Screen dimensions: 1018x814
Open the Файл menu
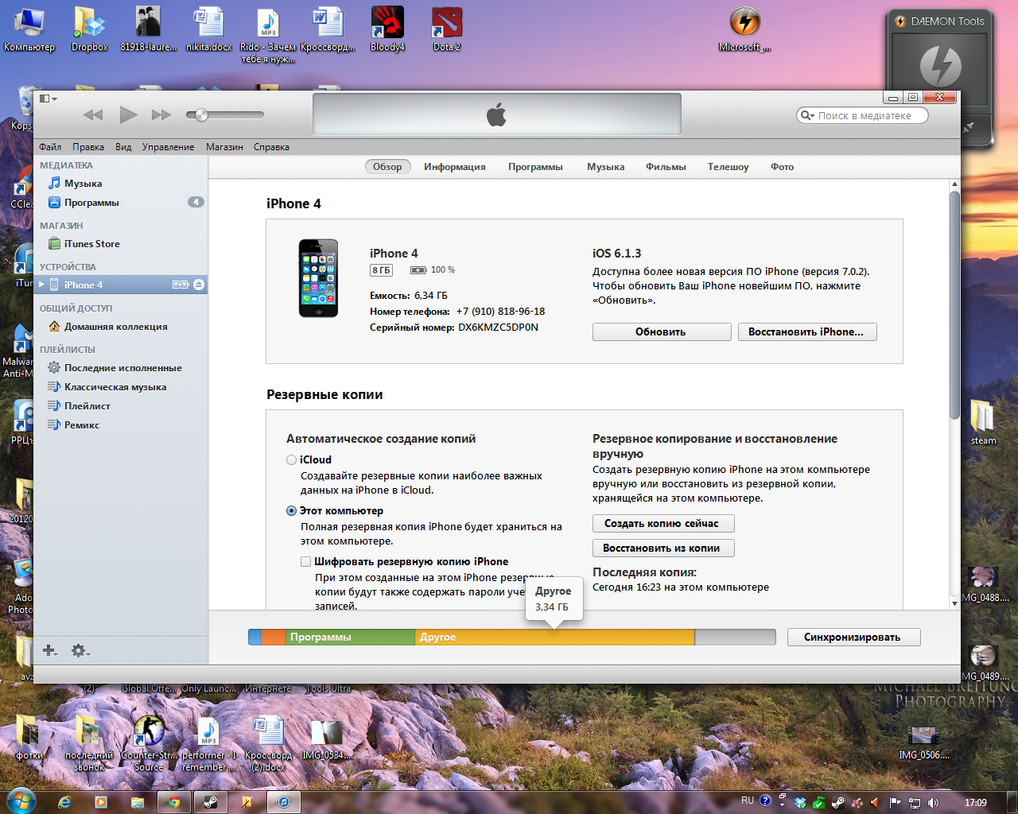(x=50, y=147)
